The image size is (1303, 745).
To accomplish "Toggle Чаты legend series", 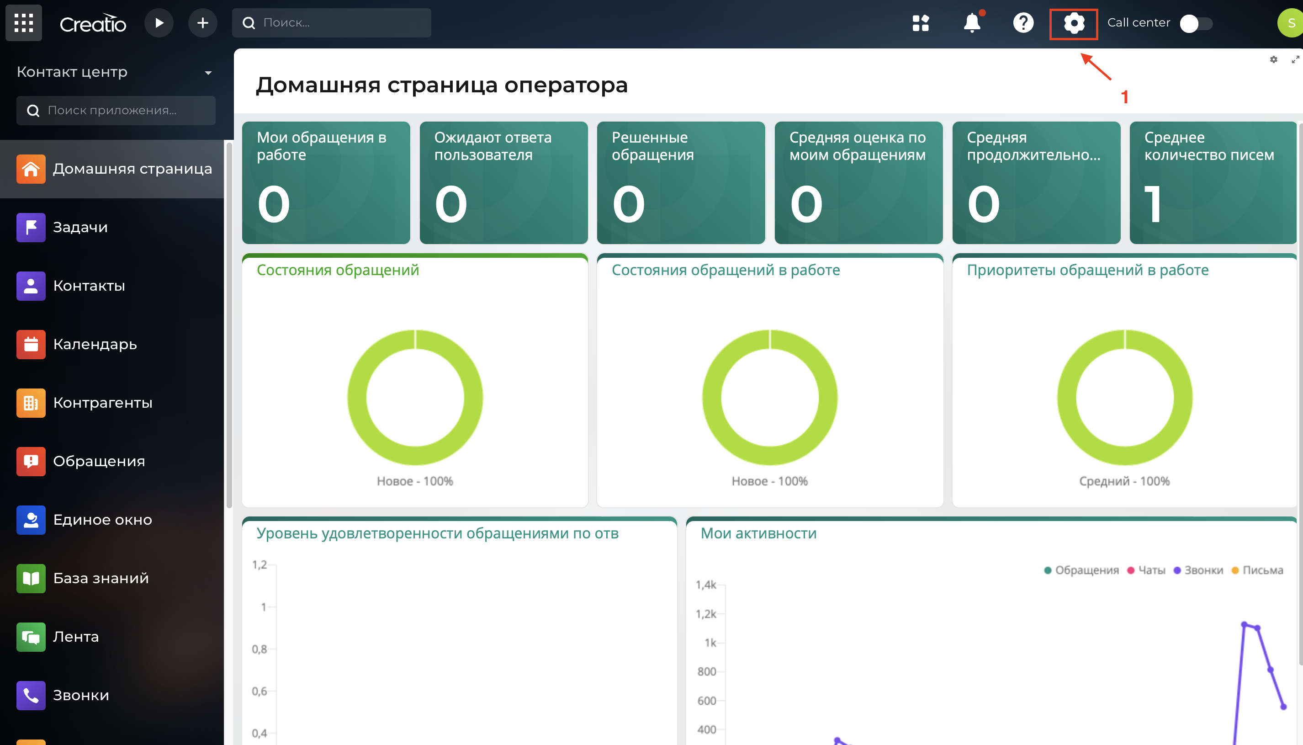I will (1146, 570).
